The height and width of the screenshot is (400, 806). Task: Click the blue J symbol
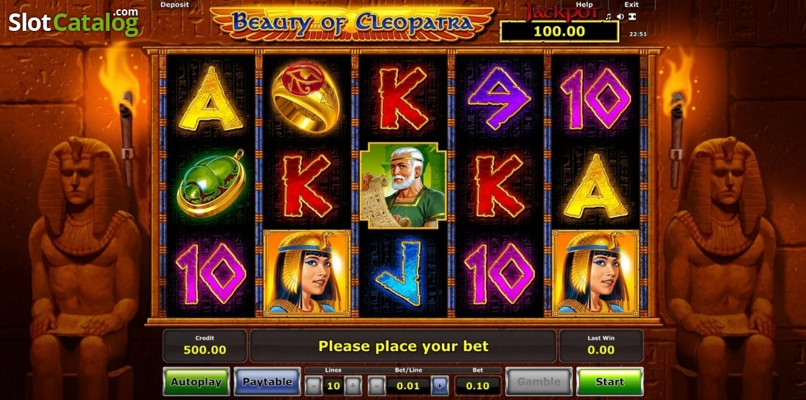(x=403, y=273)
